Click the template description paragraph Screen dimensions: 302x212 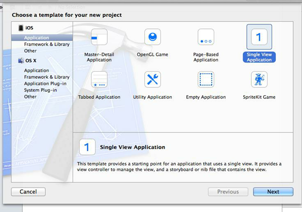tap(179, 167)
